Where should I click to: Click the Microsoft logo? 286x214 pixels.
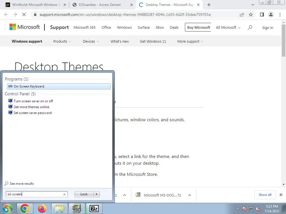[25, 27]
